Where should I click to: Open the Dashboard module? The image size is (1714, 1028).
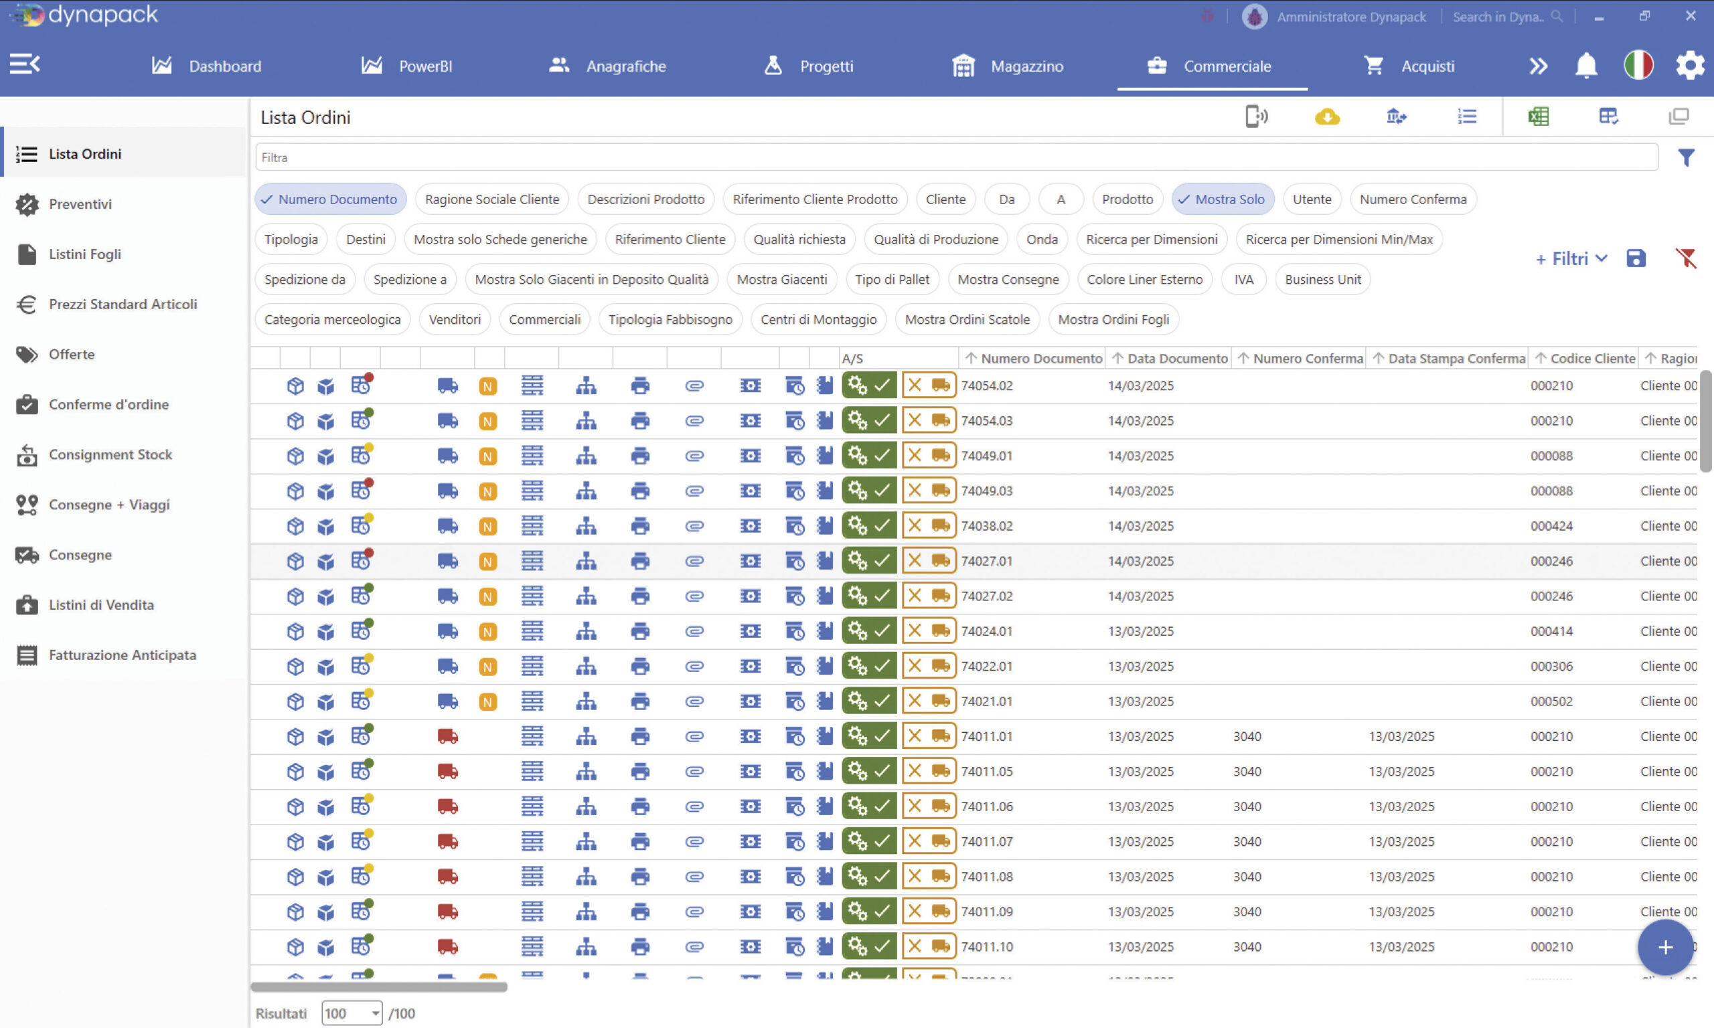(206, 66)
